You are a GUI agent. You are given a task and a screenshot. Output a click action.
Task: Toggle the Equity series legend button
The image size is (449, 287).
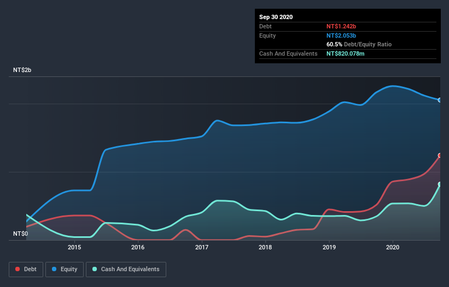coord(65,270)
